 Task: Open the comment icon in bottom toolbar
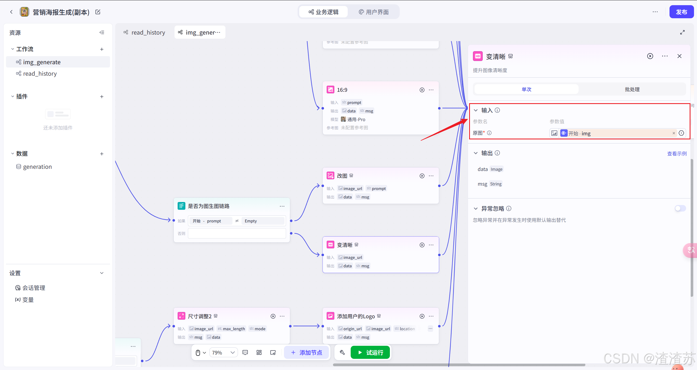245,353
